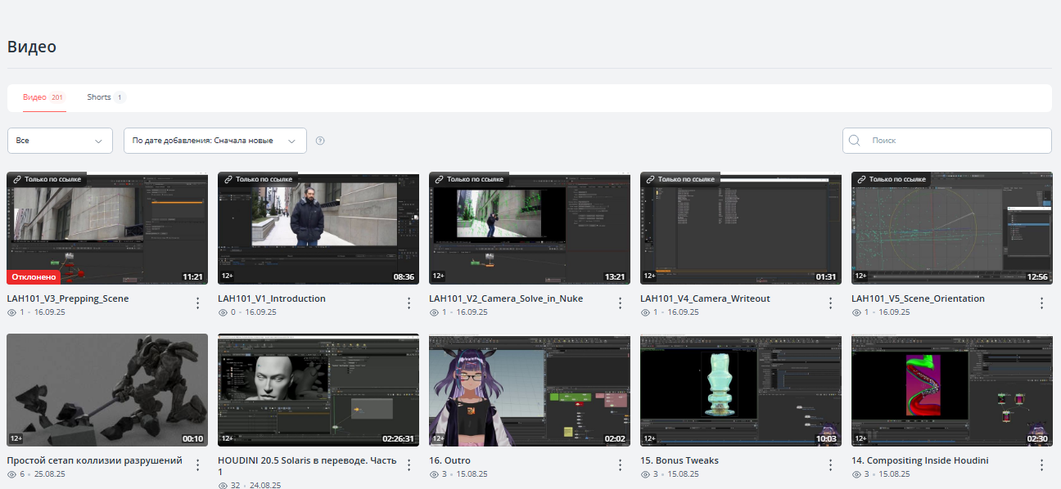Expand the "Все" filter dropdown

[60, 141]
